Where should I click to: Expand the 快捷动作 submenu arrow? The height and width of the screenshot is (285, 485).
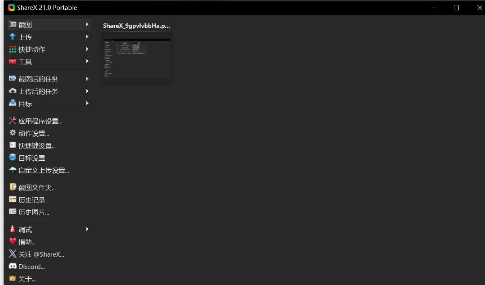[x=87, y=49]
